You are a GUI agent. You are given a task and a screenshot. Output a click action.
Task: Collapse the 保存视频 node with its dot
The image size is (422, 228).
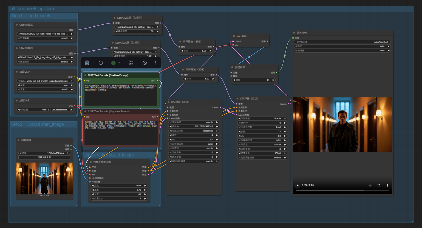pos(294,33)
